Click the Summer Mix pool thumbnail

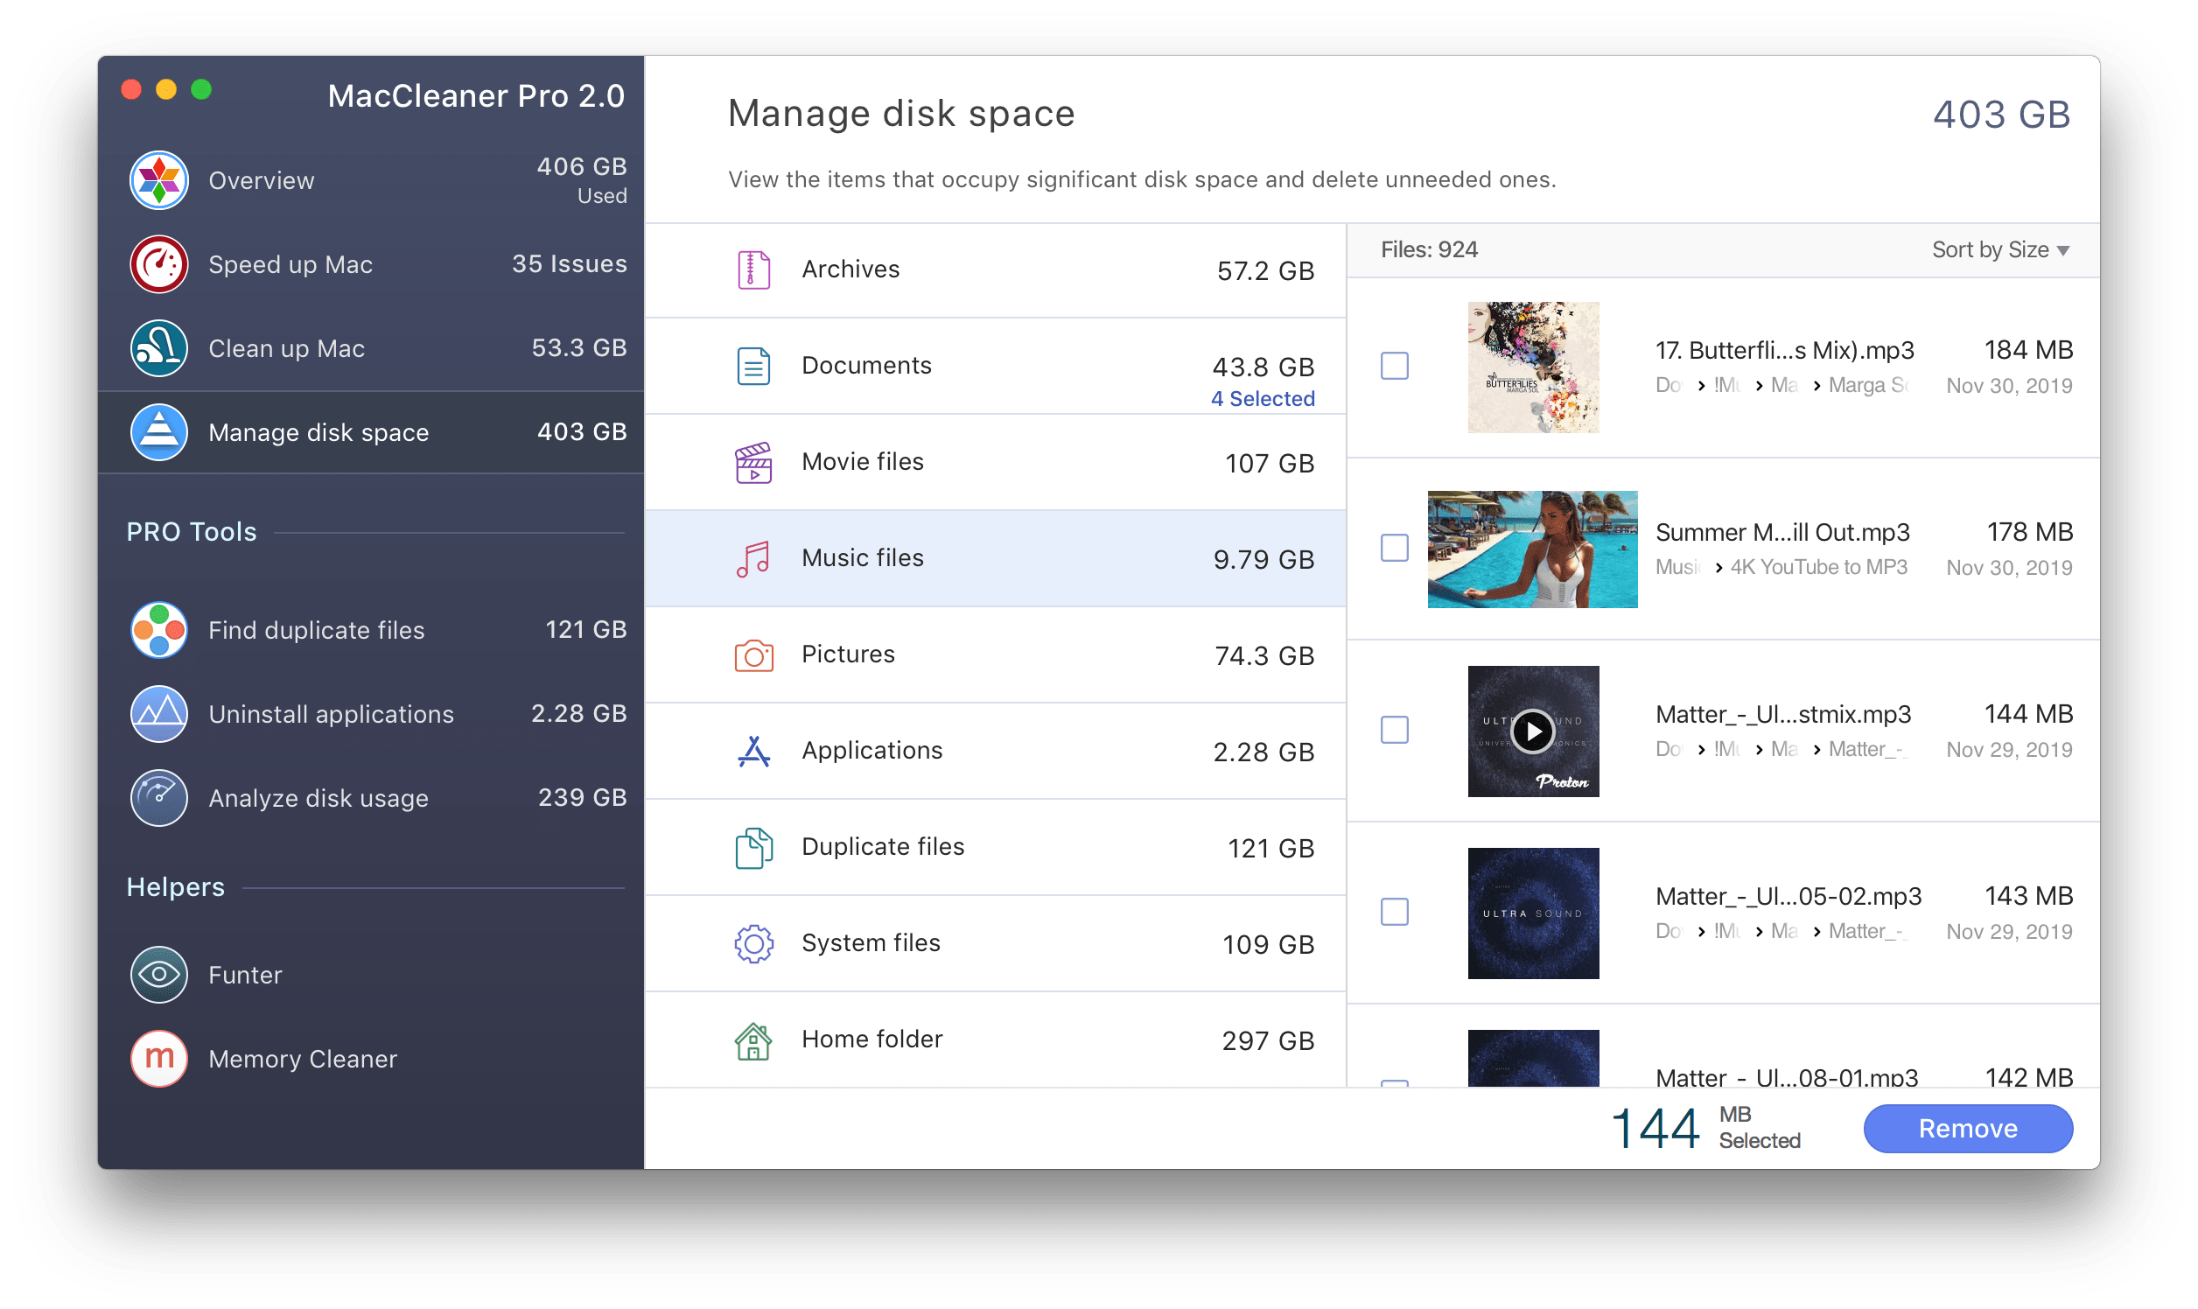point(1532,549)
